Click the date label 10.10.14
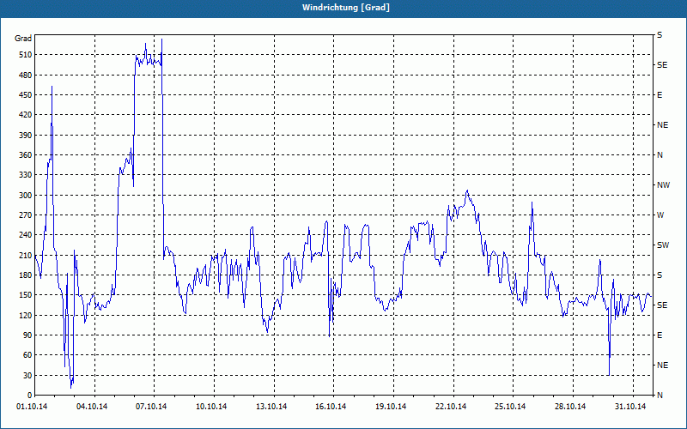 (x=211, y=407)
